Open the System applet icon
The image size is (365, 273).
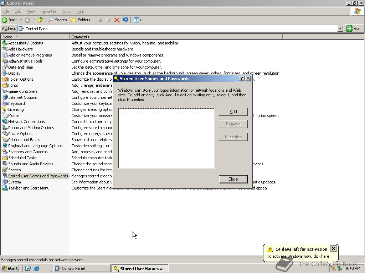(x=5, y=182)
